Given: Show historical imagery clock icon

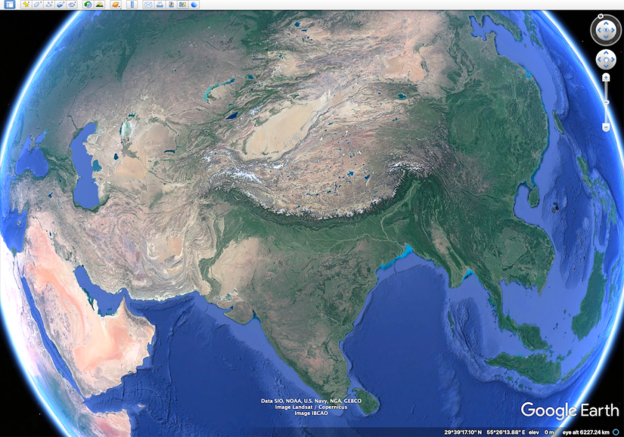Looking at the screenshot, I should (x=88, y=4).
